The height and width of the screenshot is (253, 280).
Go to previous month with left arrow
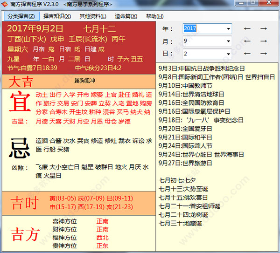pos(247,41)
